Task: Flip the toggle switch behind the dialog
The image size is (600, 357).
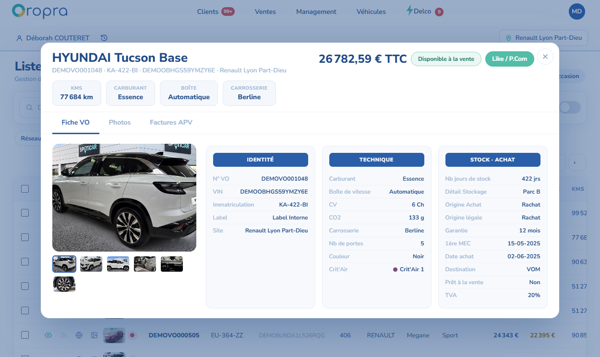Action: point(570,107)
